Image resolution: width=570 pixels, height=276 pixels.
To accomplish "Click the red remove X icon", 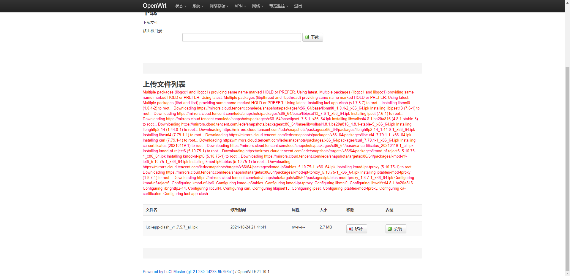I will [x=350, y=229].
